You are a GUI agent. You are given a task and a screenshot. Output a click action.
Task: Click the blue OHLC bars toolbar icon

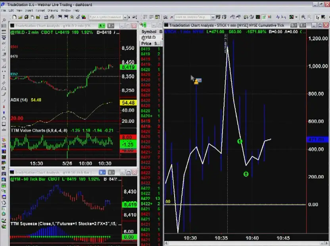(x=284, y=17)
